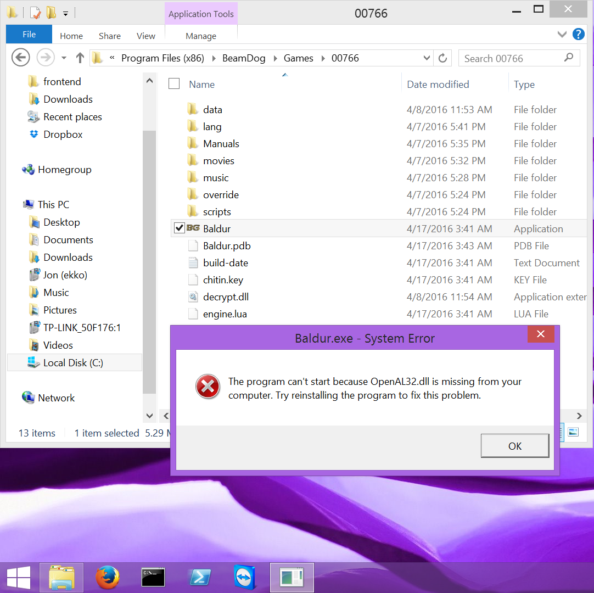Open the Share ribbon tab
The image size is (594, 593).
110,36
